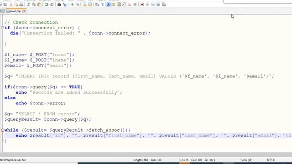
Task: Click the Close file toolbar icon
Action: 11,5
